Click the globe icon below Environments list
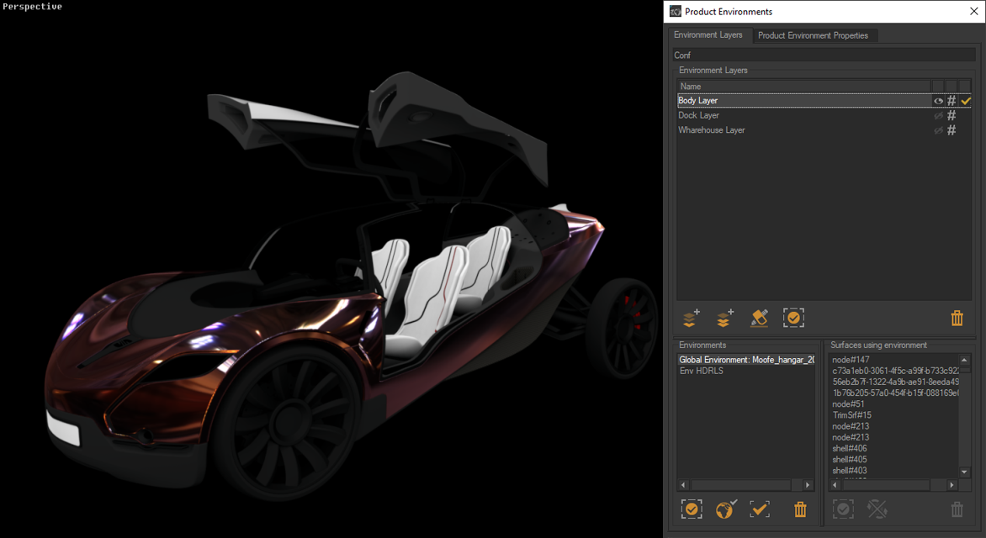Viewport: 986px width, 538px height. tap(725, 509)
